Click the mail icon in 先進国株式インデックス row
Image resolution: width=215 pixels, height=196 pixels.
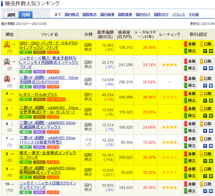(211, 131)
